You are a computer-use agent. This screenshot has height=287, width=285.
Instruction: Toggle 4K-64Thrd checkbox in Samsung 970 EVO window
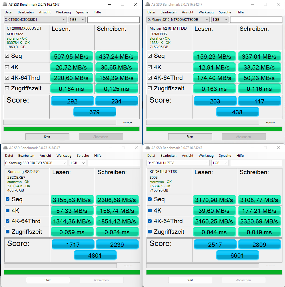(7, 221)
